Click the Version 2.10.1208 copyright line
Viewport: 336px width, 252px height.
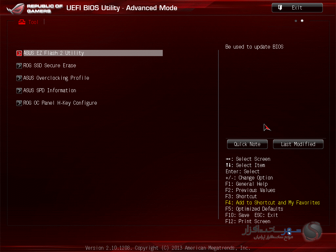(168, 248)
